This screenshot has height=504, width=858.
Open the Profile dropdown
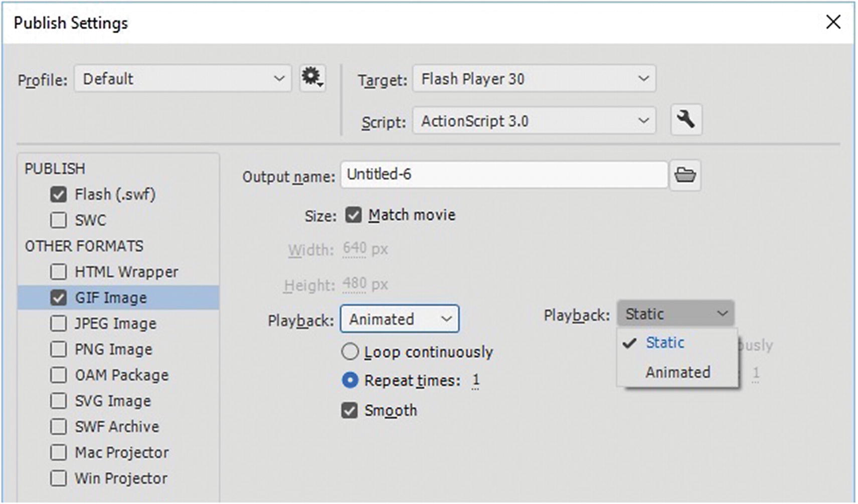click(183, 79)
